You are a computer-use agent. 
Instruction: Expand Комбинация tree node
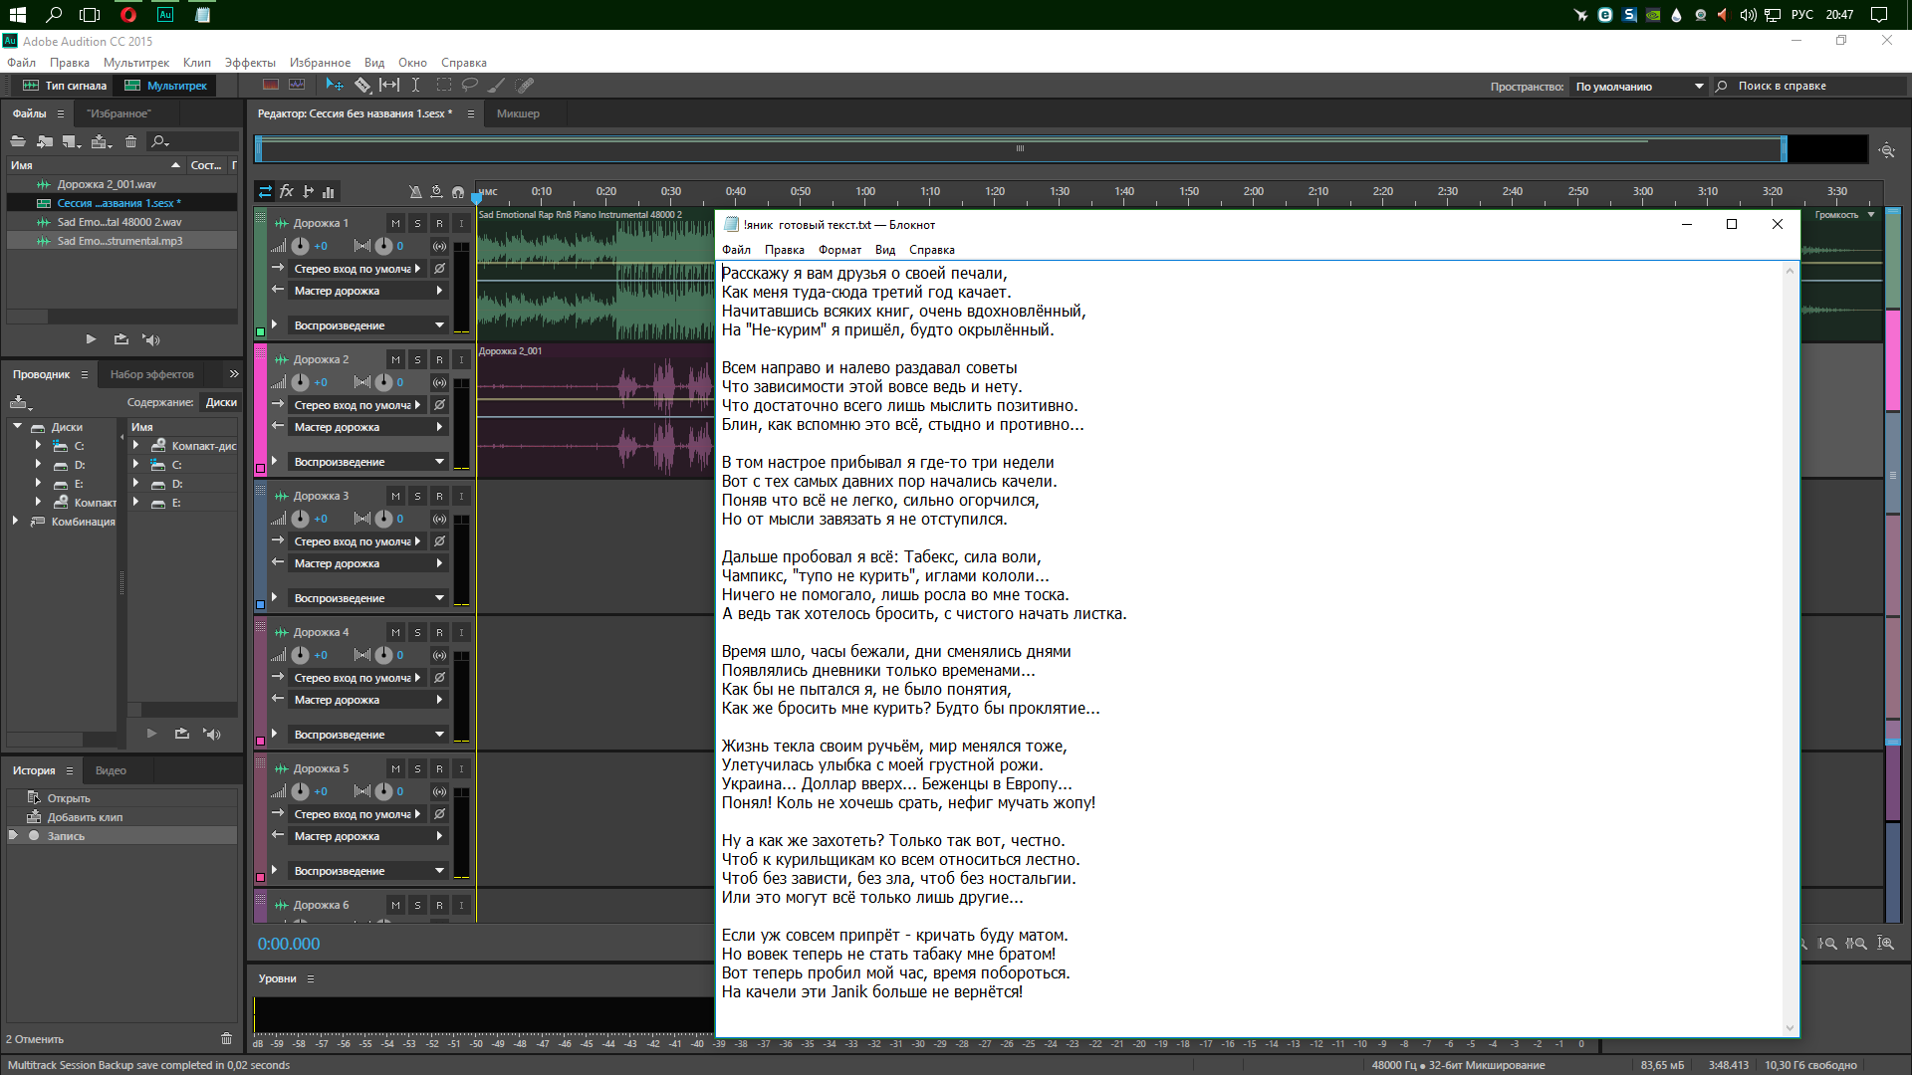coord(15,521)
